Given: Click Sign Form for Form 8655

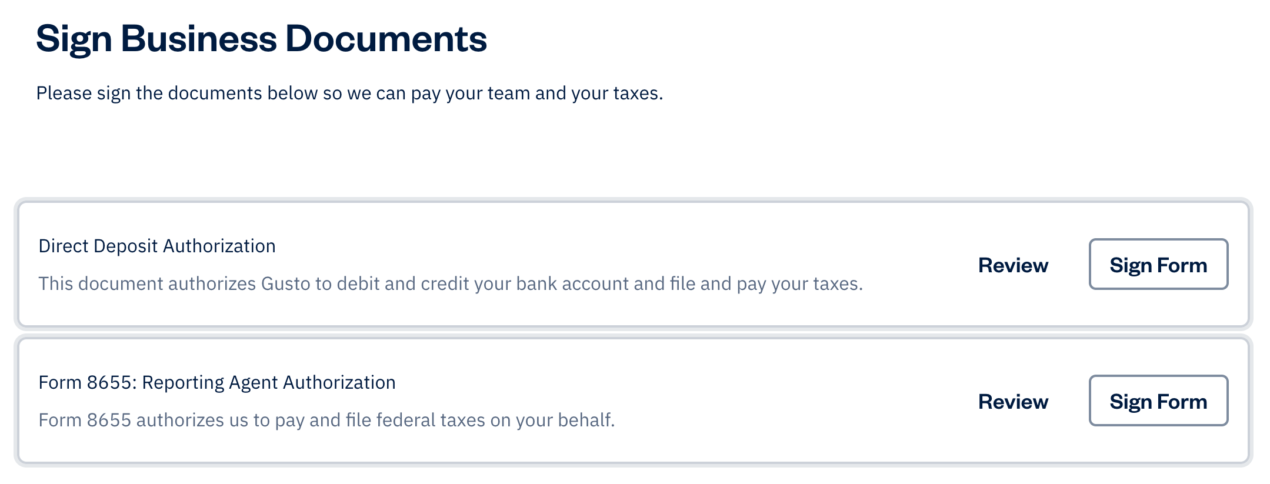Looking at the screenshot, I should point(1158,401).
